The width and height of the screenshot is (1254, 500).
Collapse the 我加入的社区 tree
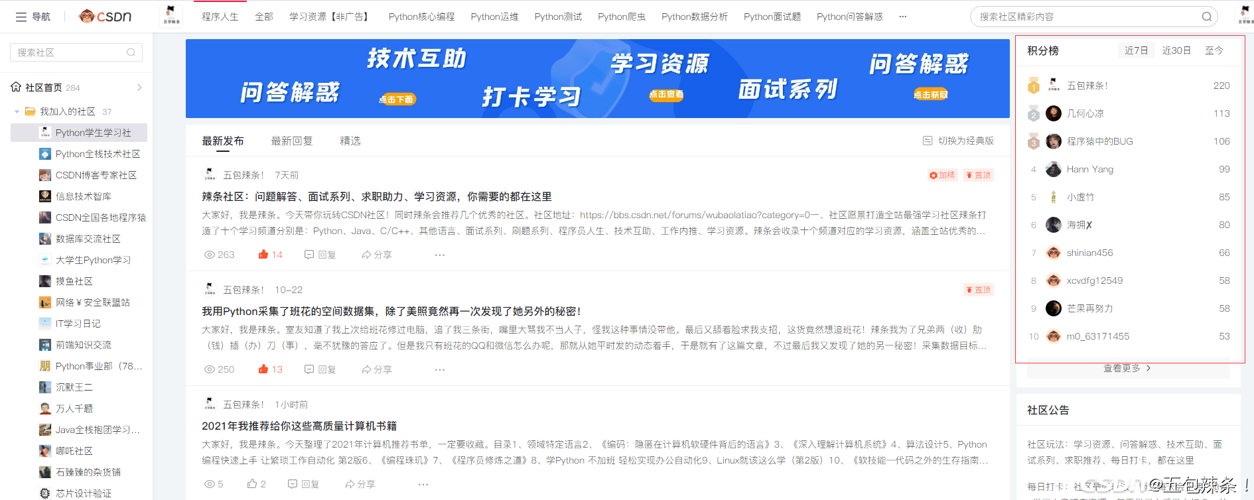click(17, 111)
